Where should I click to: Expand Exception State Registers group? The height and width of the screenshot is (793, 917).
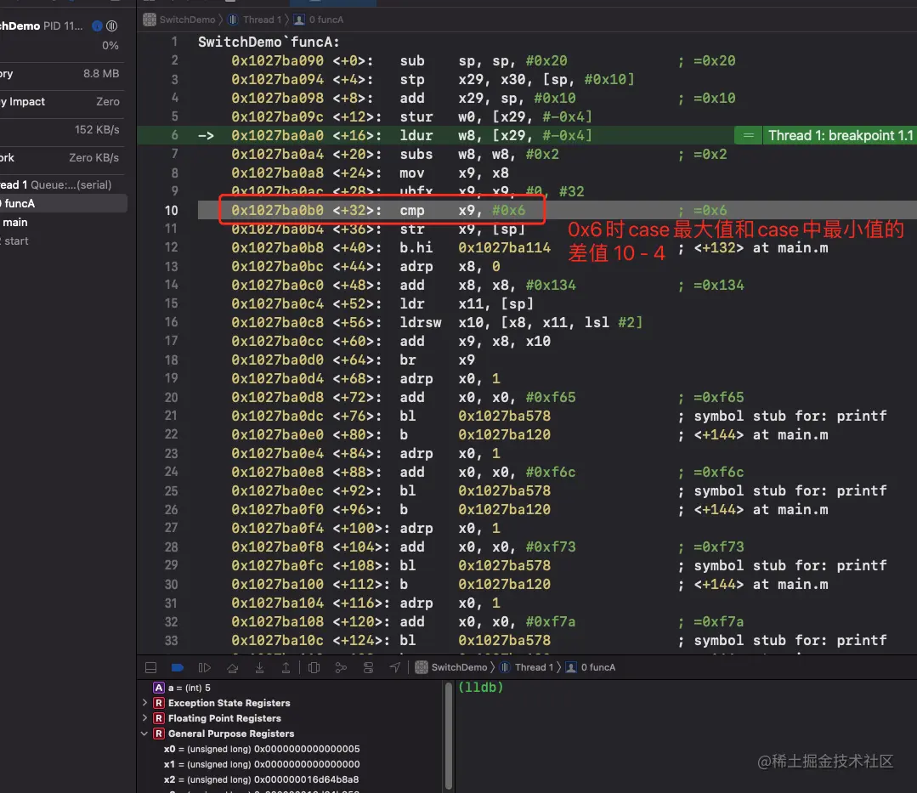pyautogui.click(x=145, y=703)
